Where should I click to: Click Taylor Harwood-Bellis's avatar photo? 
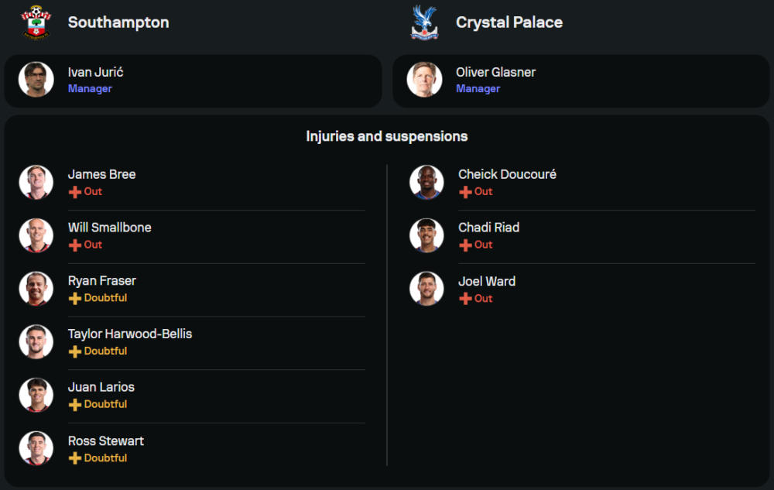click(x=36, y=342)
